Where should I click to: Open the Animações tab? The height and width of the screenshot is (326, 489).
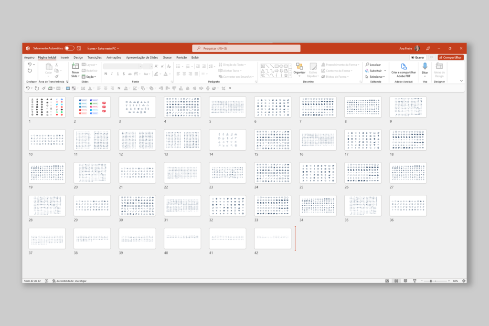coord(114,57)
